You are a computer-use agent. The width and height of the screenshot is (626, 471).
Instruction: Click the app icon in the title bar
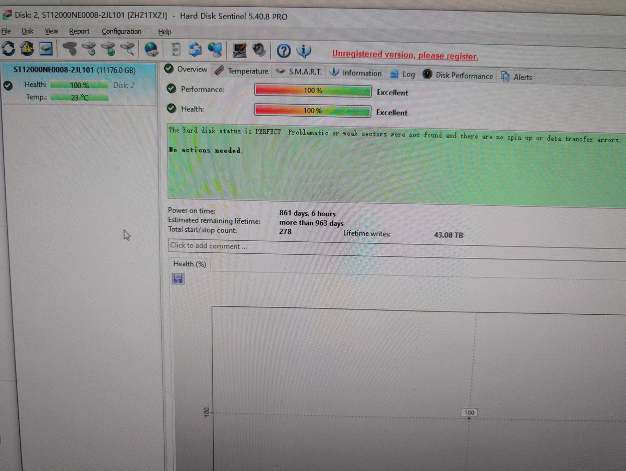(7, 15)
